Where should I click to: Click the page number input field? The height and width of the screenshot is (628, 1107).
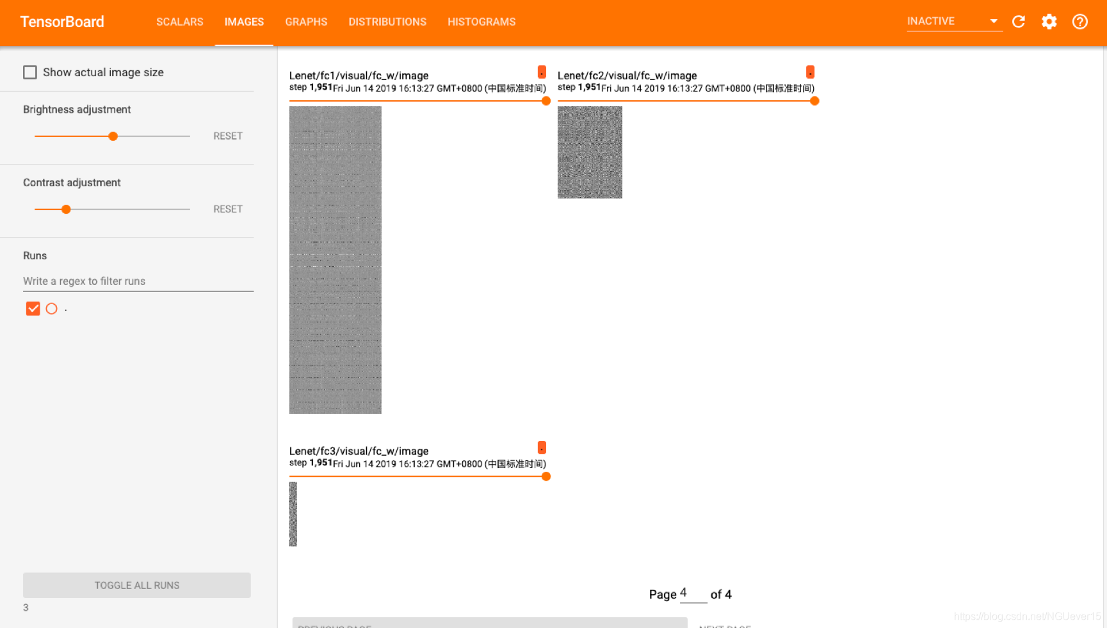click(693, 593)
